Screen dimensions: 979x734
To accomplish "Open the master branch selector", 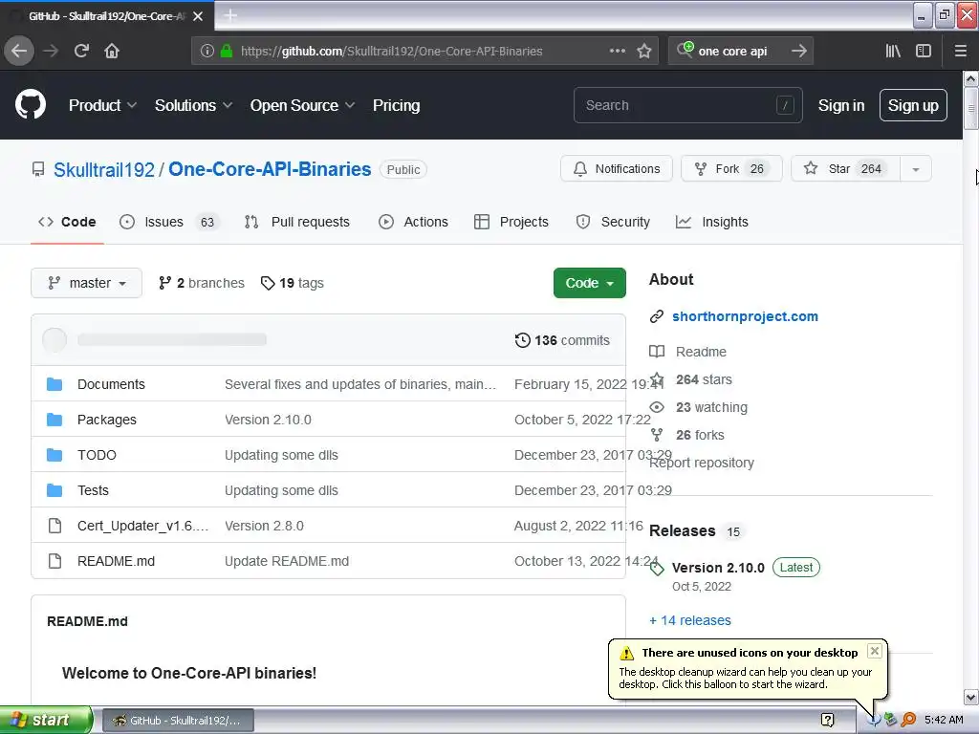I will pyautogui.click(x=86, y=283).
